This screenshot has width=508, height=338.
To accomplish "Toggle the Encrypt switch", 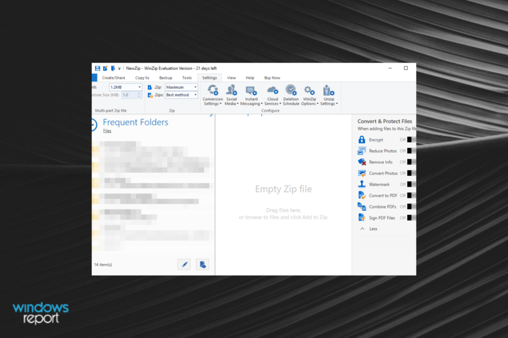I will coord(412,140).
